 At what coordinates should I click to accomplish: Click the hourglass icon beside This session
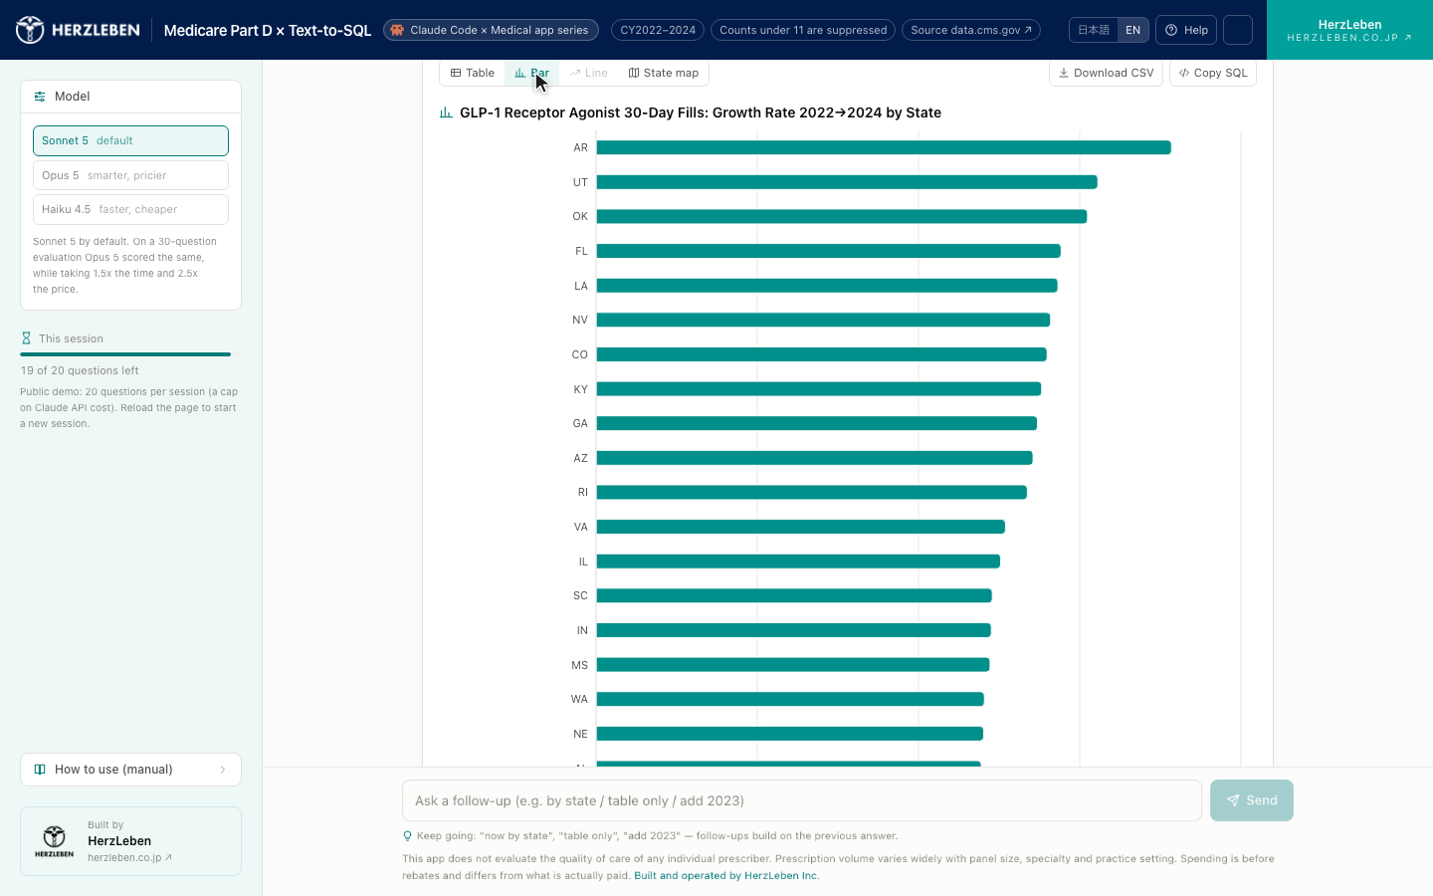pyautogui.click(x=26, y=338)
